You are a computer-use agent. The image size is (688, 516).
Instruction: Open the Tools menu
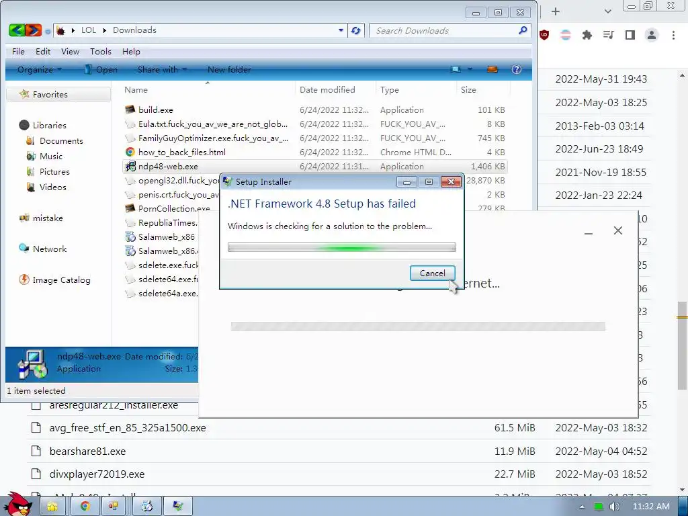[101, 51]
